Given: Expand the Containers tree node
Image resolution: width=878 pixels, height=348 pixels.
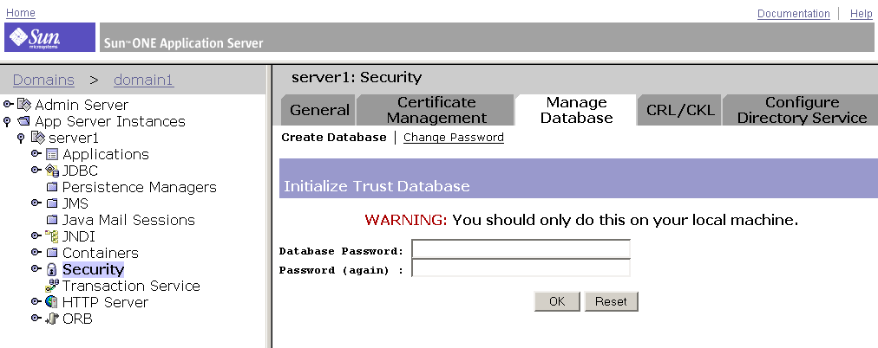Looking at the screenshot, I should pos(36,251).
